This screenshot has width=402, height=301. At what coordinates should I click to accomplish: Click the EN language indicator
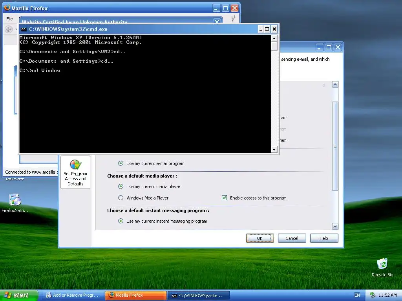[357, 295]
